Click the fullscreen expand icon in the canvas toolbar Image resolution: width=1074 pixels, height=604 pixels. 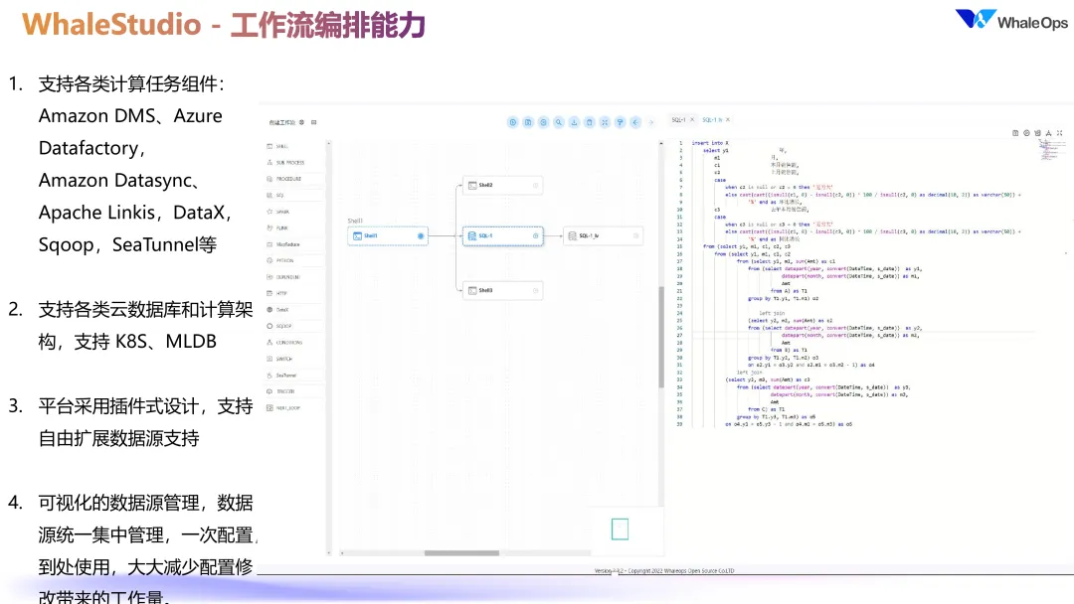point(605,122)
